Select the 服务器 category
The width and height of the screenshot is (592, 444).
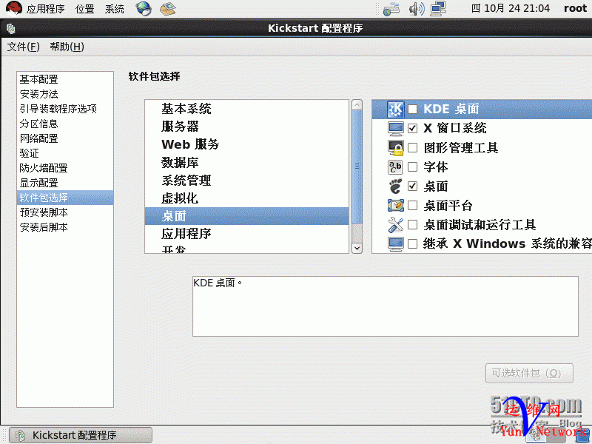[247, 127]
